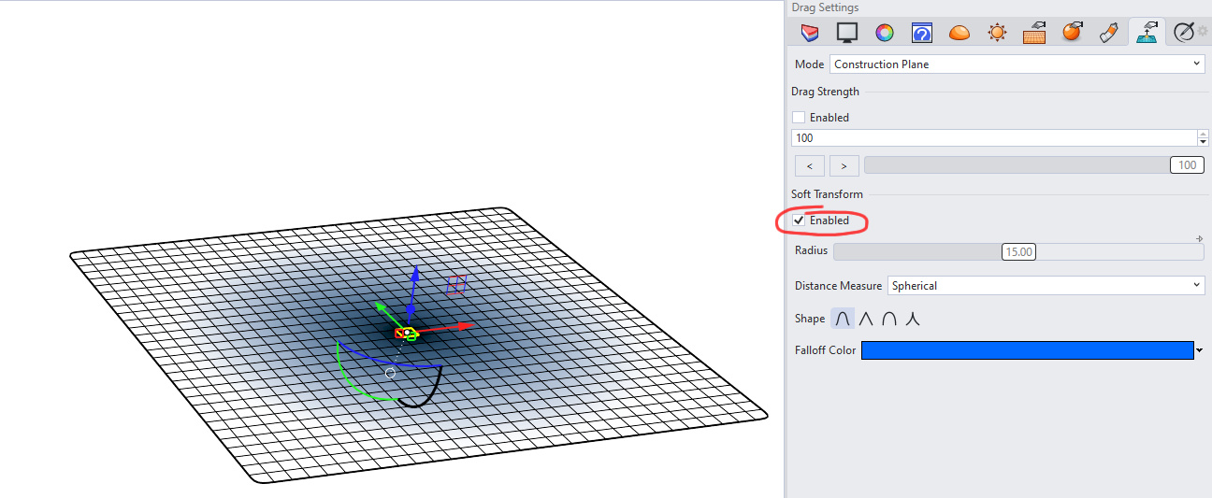The height and width of the screenshot is (498, 1212).
Task: Open the paint tube Texture icon
Action: (x=1109, y=33)
